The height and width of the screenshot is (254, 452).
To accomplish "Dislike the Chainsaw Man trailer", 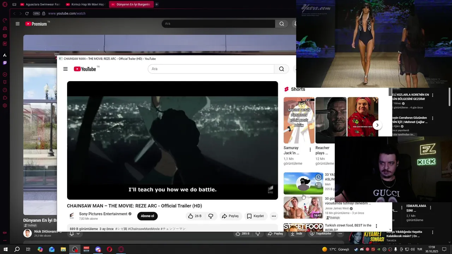I will coord(211,216).
